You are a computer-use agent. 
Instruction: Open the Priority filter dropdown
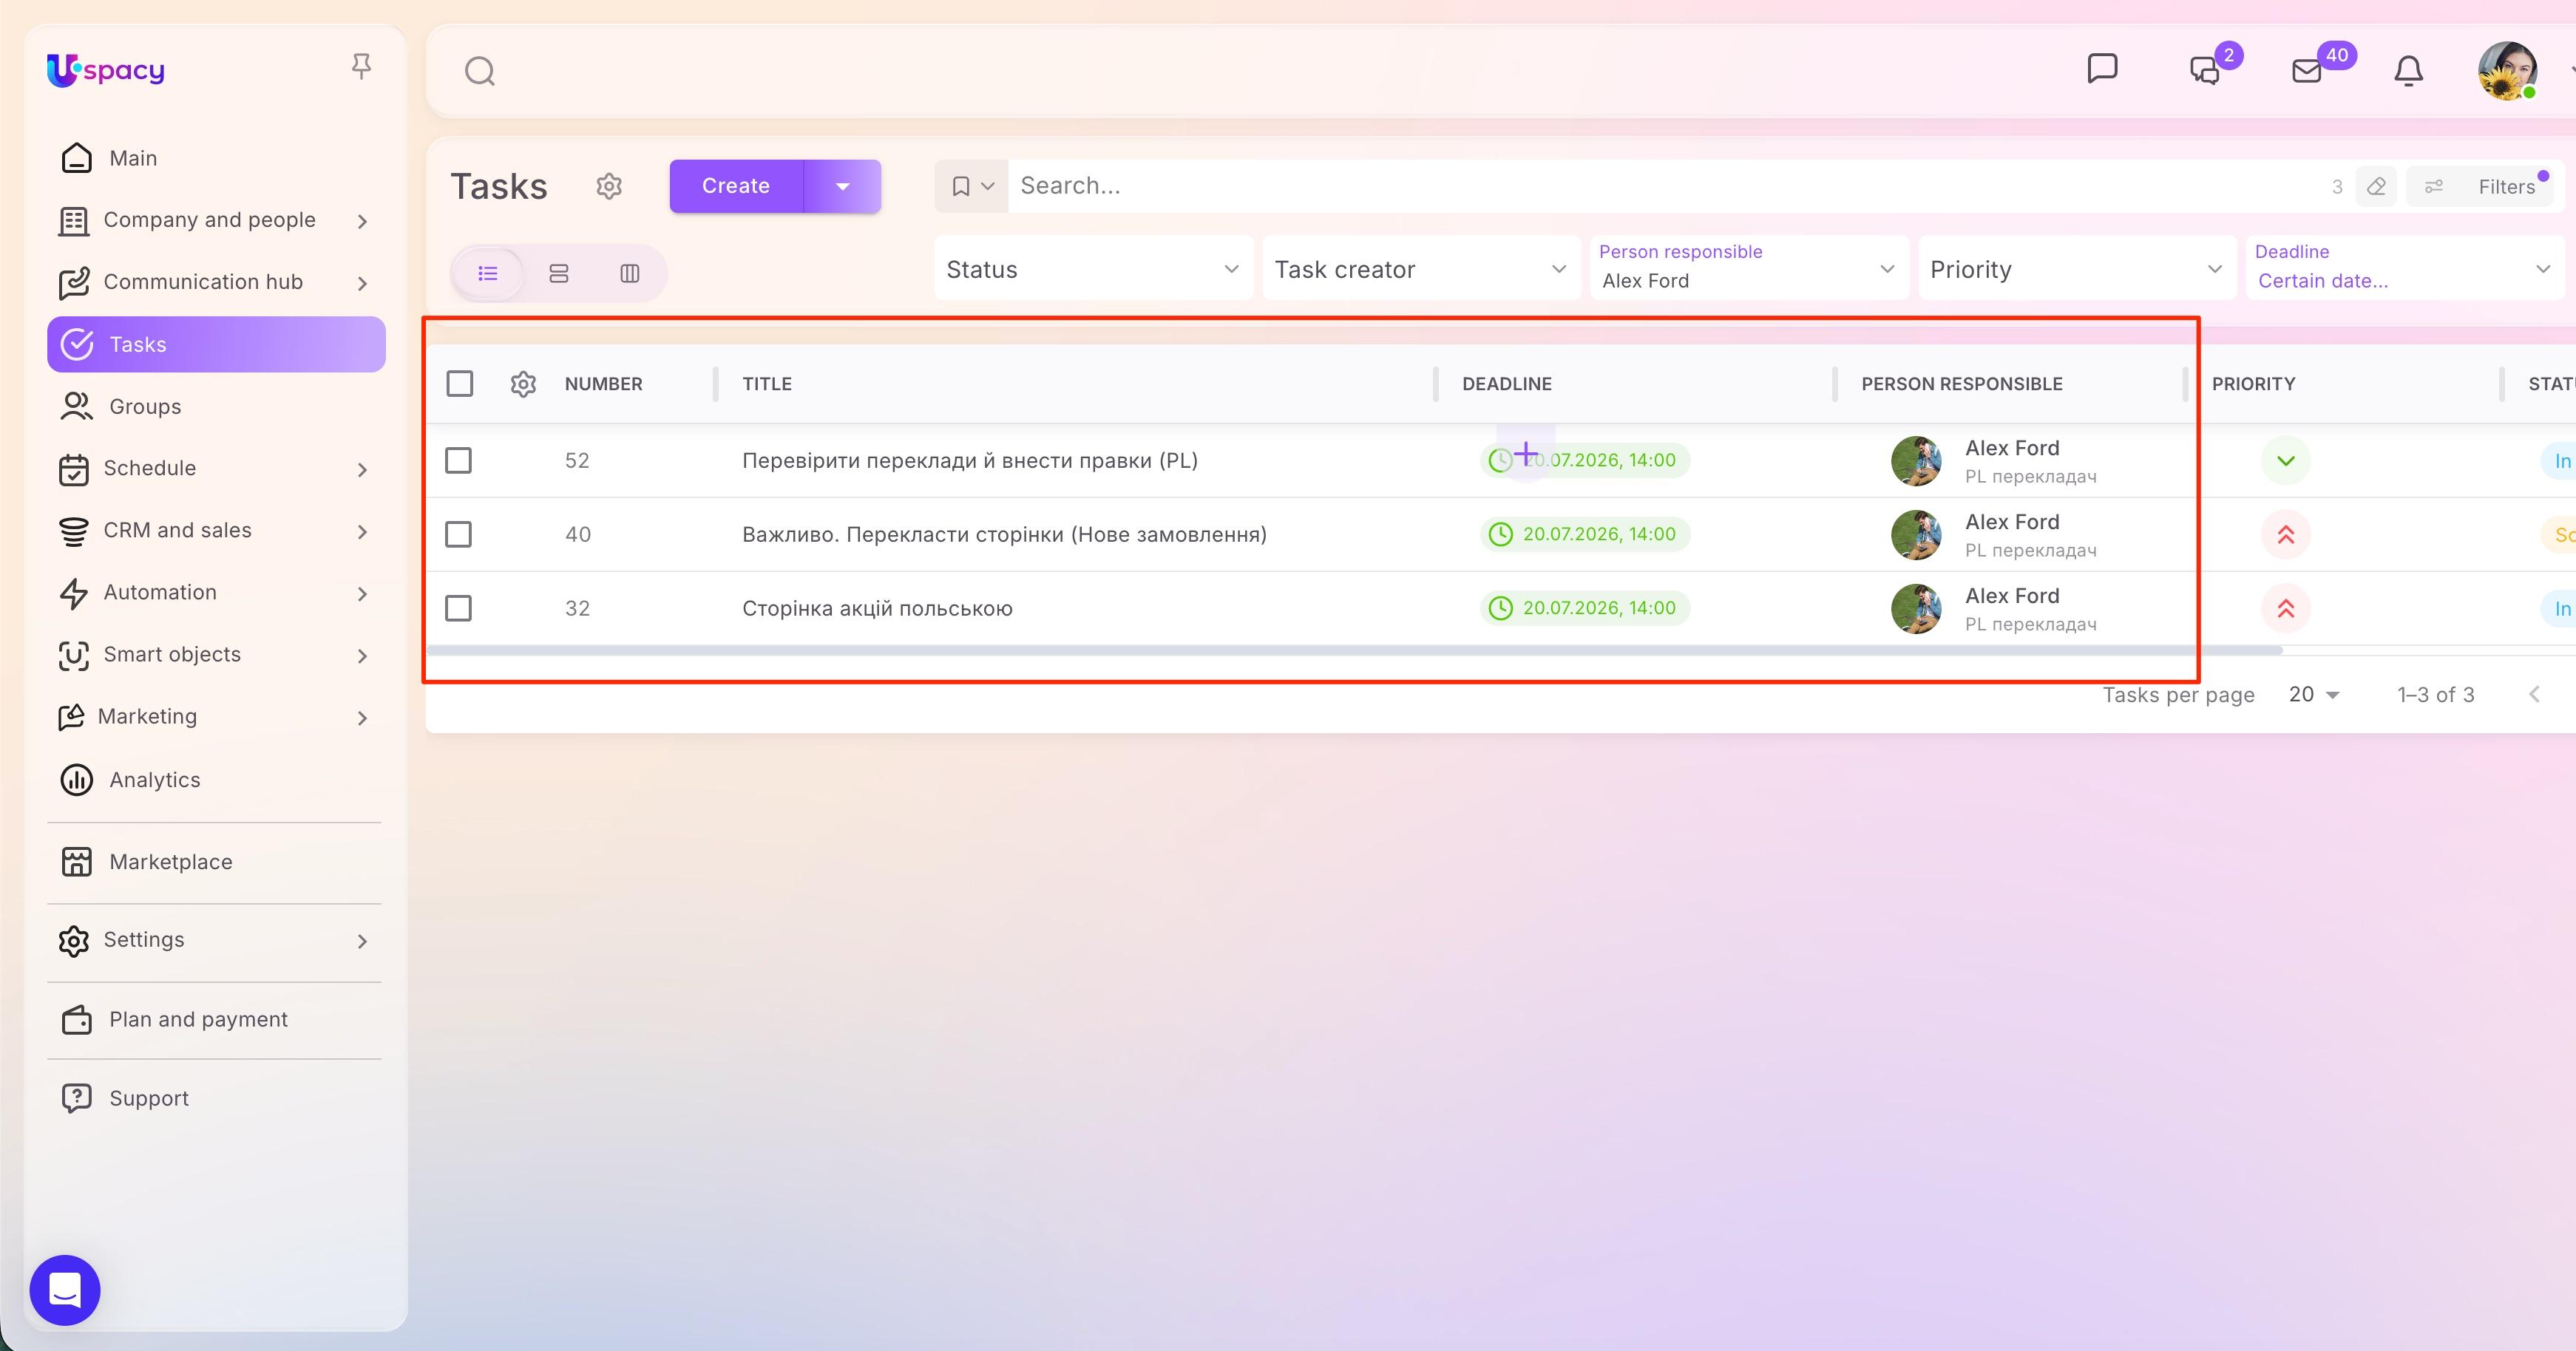pyautogui.click(x=2077, y=269)
